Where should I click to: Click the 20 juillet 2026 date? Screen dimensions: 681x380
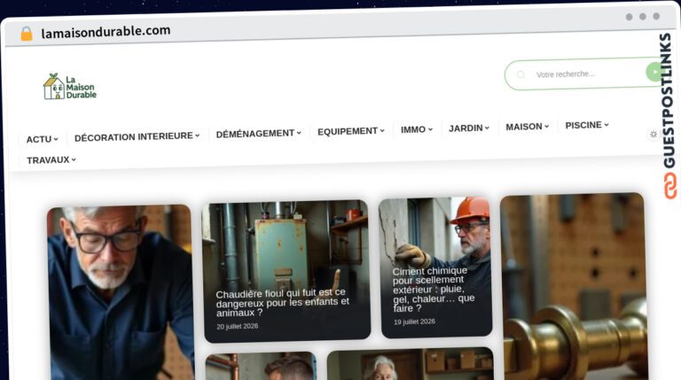pyautogui.click(x=237, y=326)
